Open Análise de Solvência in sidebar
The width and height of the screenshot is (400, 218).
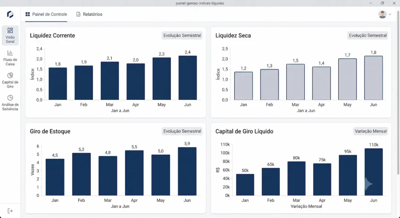(10, 103)
